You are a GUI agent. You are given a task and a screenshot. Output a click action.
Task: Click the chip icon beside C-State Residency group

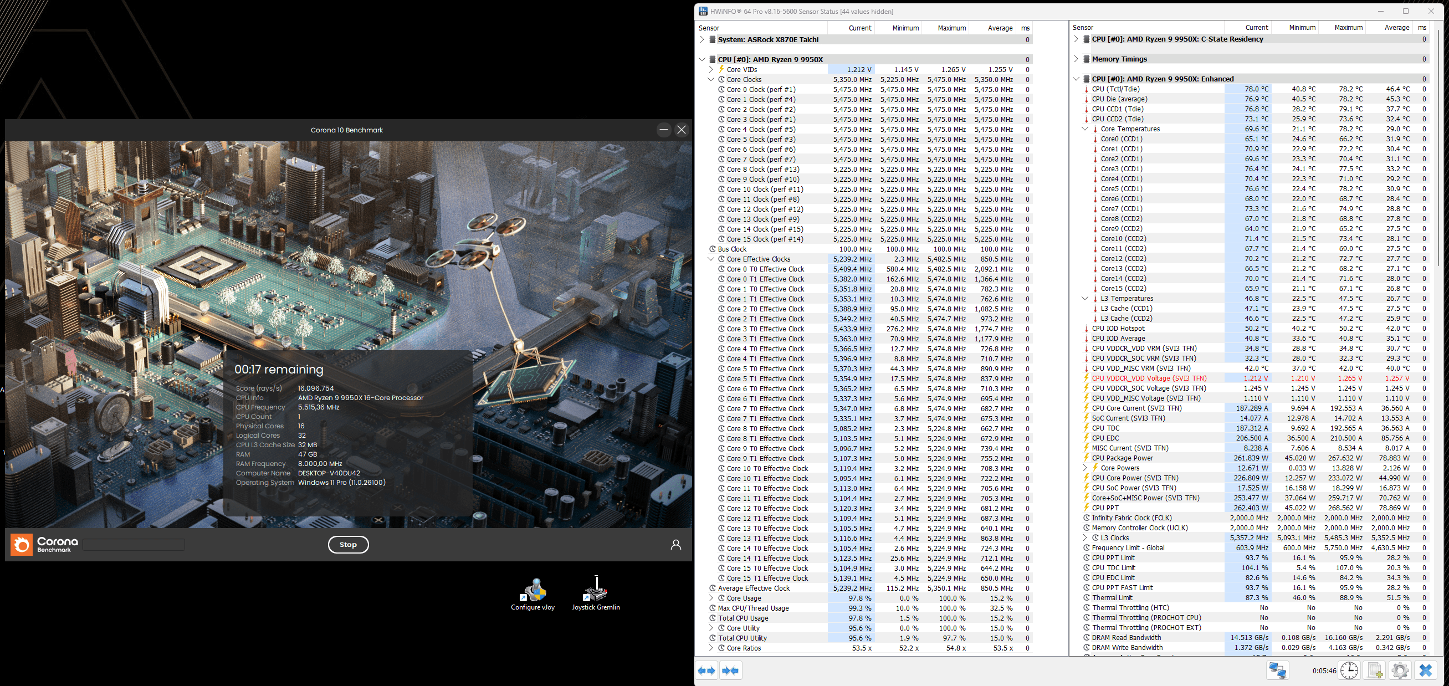(1086, 39)
